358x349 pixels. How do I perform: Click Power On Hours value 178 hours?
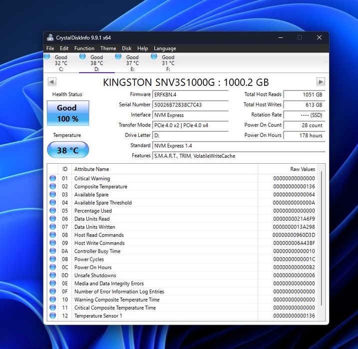(x=304, y=135)
